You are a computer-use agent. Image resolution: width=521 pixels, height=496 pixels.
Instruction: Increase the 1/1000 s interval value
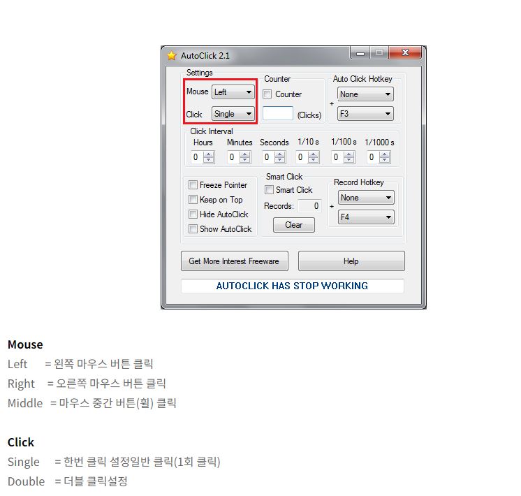point(385,154)
